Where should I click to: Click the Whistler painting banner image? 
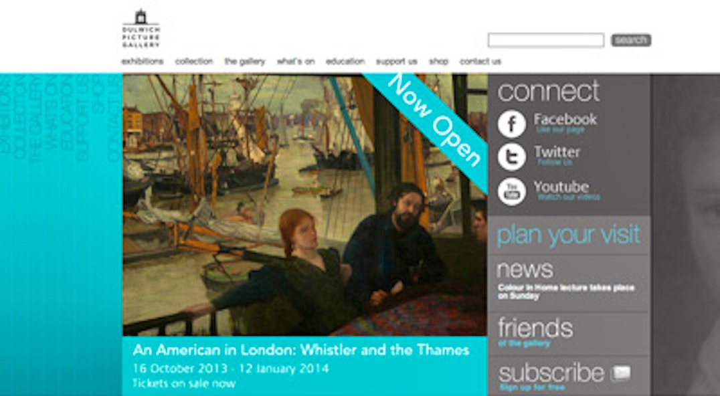(x=305, y=205)
